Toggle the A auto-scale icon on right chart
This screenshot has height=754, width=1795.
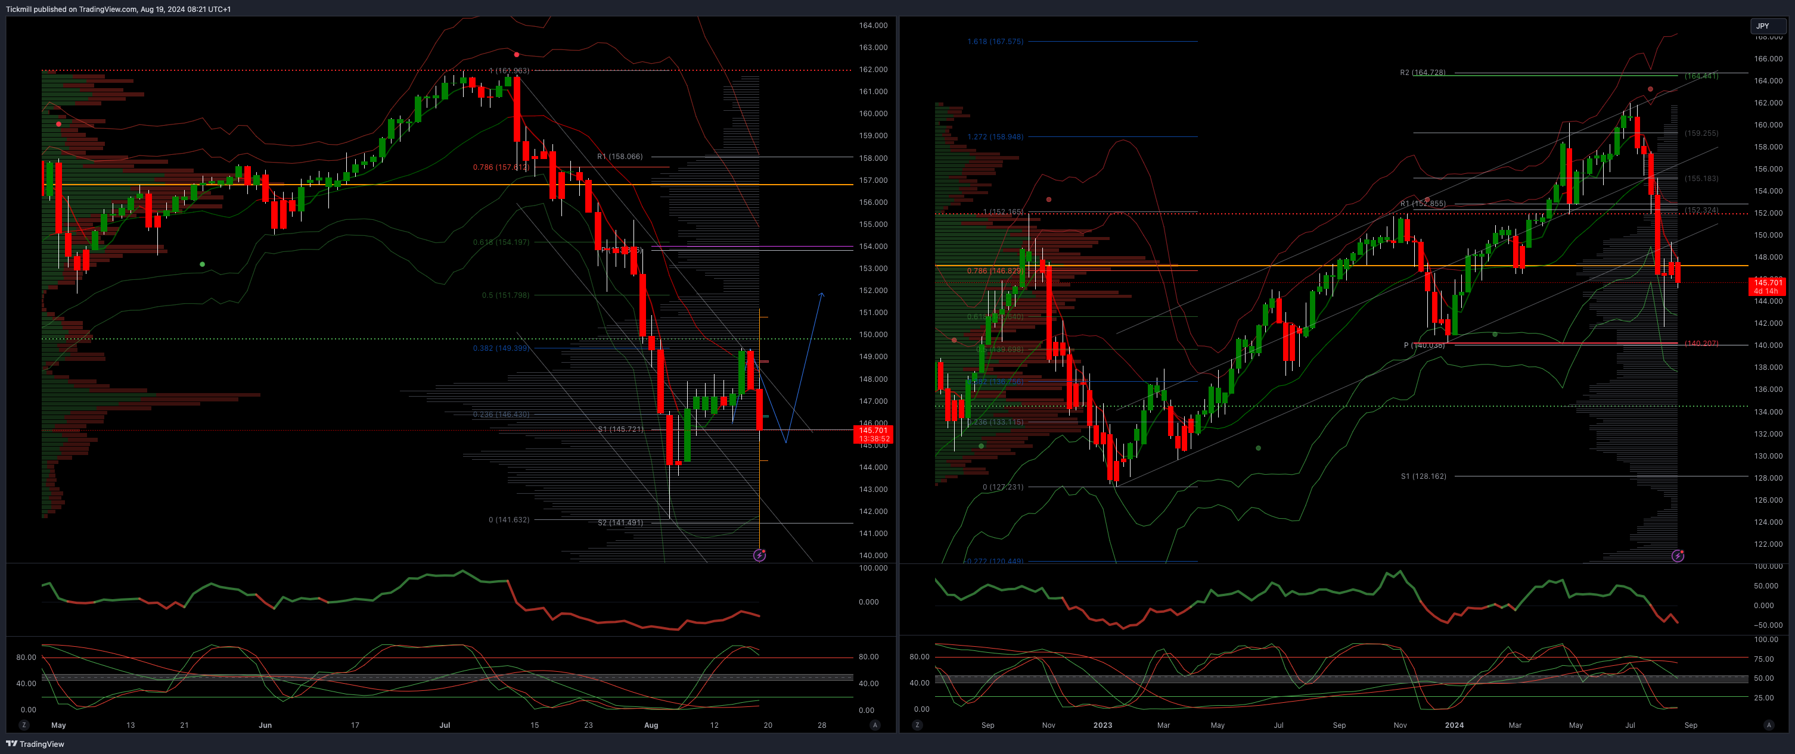click(1769, 725)
